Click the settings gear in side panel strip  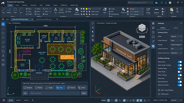(x=153, y=46)
